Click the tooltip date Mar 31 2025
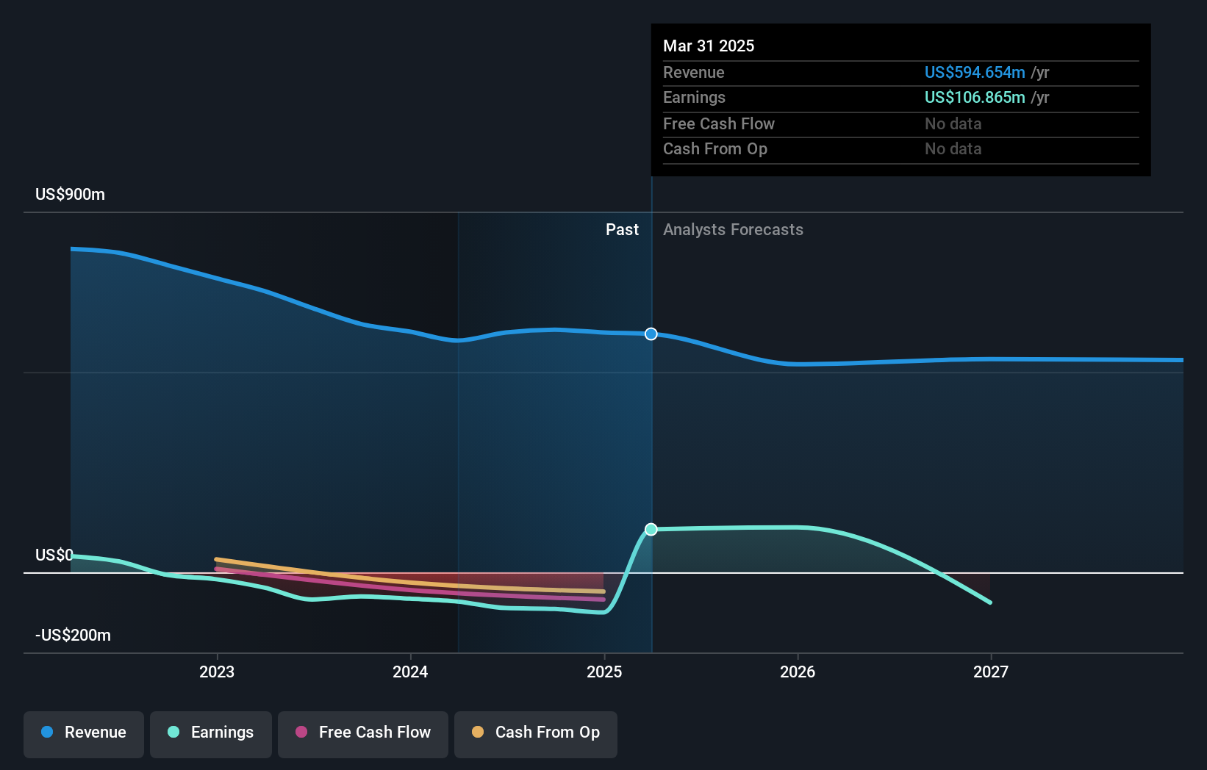Image resolution: width=1207 pixels, height=770 pixels. pos(709,46)
